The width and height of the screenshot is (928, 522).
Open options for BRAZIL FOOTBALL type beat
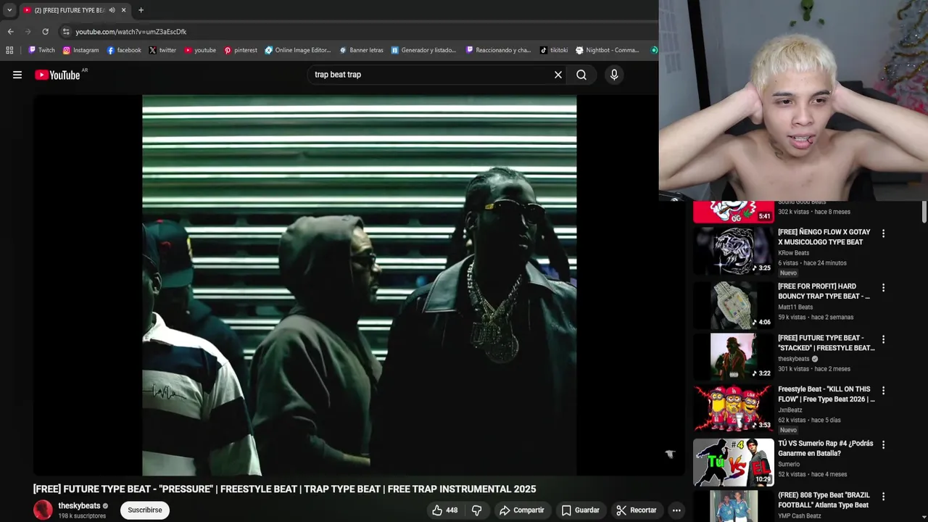(x=883, y=497)
